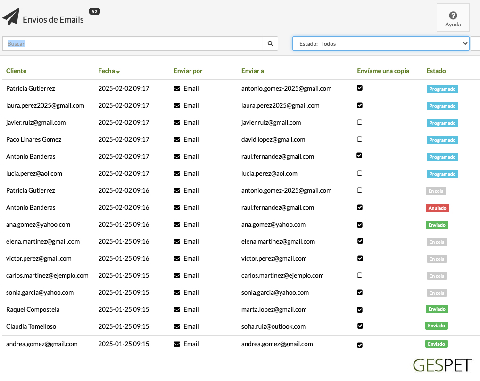This screenshot has height=381, width=480.
Task: Sort by the Fecha column header
Action: (x=108, y=71)
